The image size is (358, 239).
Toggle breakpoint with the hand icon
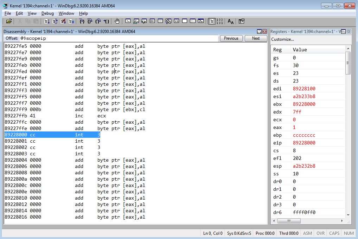tap(117, 21)
